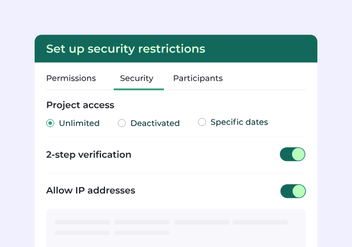Screen dimensions: 352x247
Task: Select the last placeholder entry in top row
Action: 260,222
